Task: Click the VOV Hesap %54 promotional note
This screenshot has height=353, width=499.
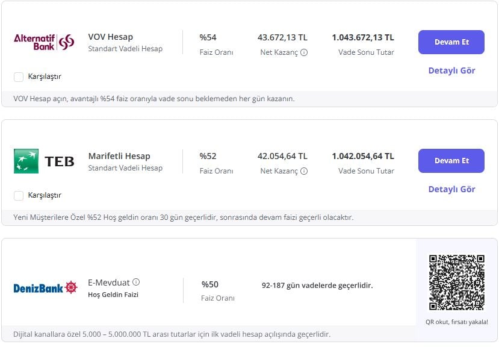Action: point(154,98)
